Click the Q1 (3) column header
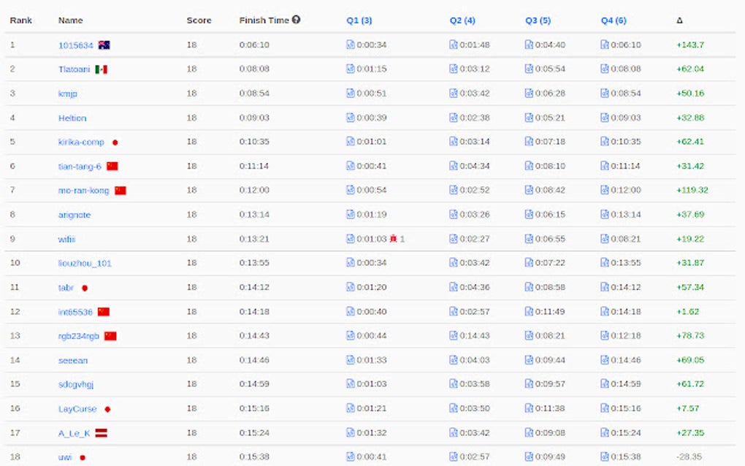The image size is (745, 466). 358,20
